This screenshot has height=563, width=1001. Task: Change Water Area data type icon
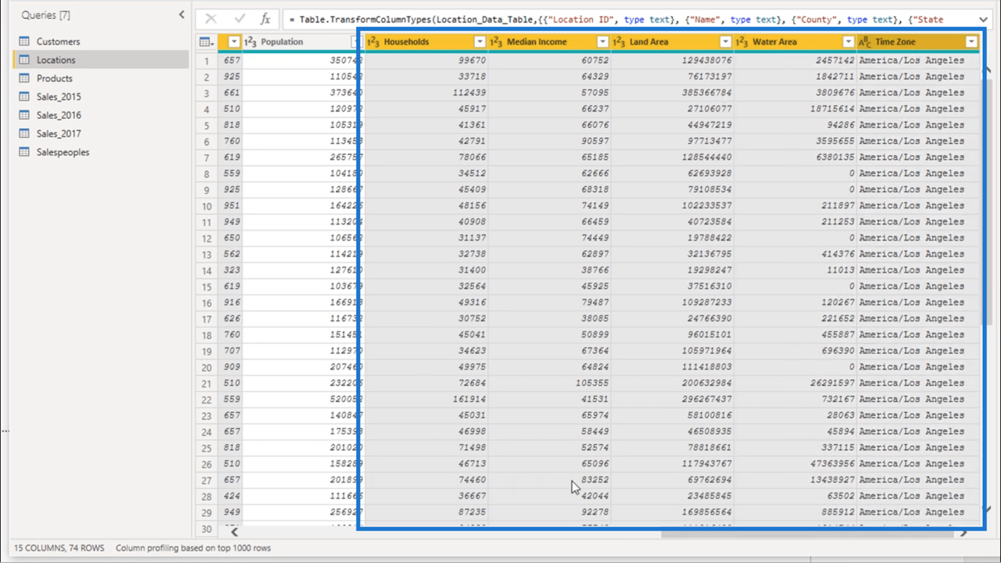point(742,42)
